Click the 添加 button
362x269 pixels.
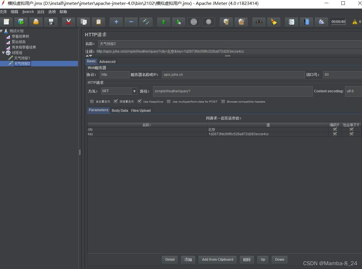(x=188, y=260)
